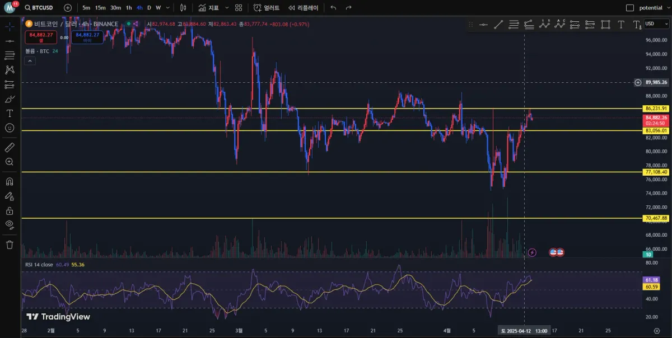Open indicator templates grid icon

[x=239, y=8]
